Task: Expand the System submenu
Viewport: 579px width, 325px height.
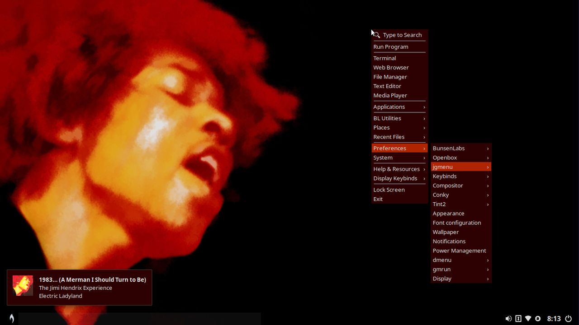Action: coord(399,158)
